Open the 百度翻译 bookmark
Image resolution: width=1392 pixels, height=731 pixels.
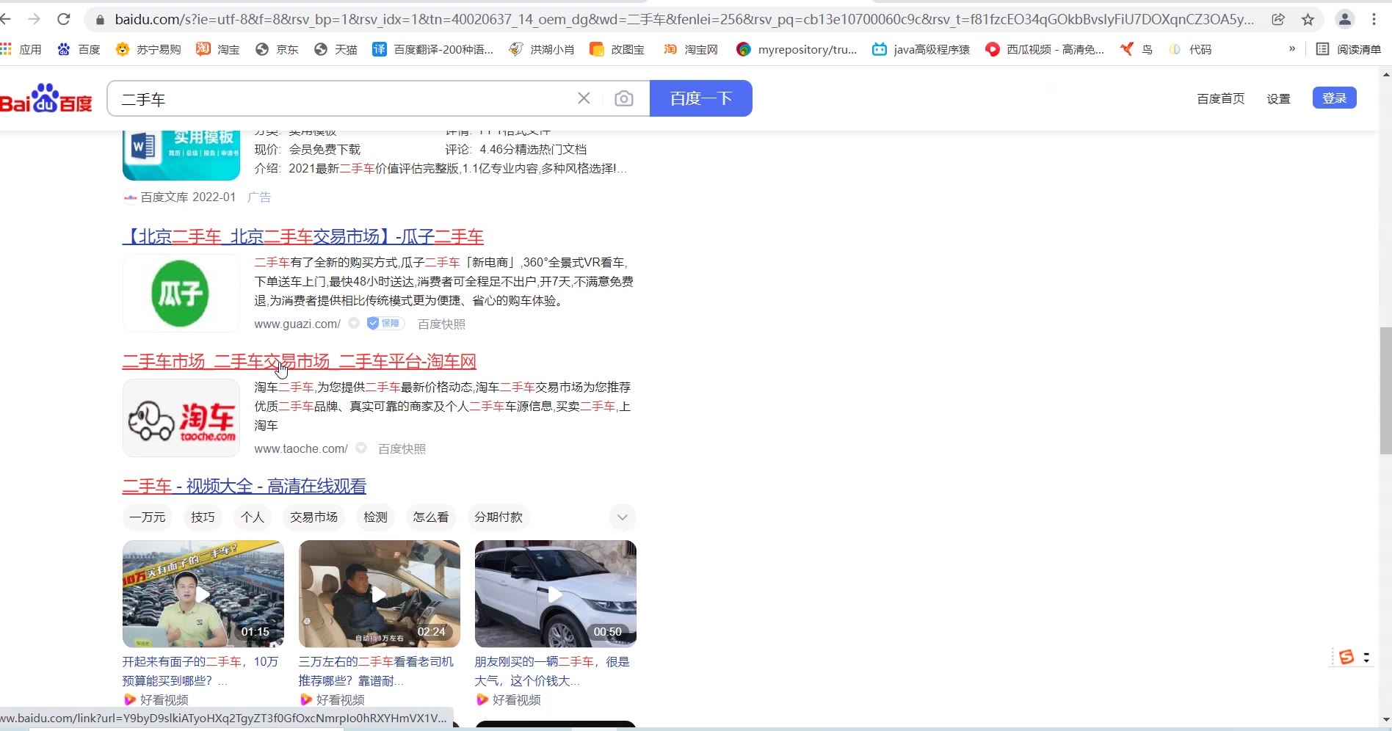(x=432, y=49)
